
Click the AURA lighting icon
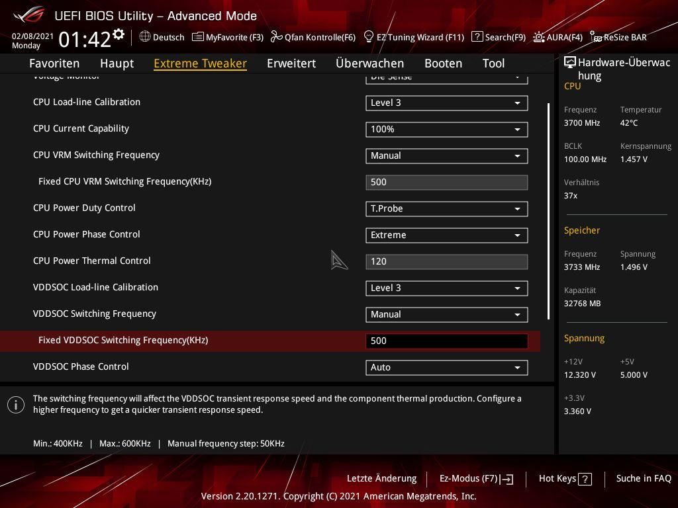(x=539, y=37)
